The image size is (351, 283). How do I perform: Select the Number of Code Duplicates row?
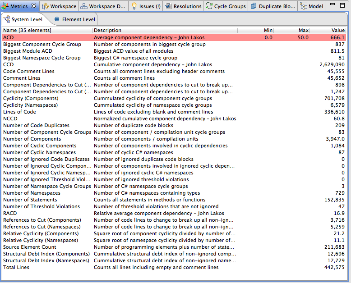[x=174, y=125]
